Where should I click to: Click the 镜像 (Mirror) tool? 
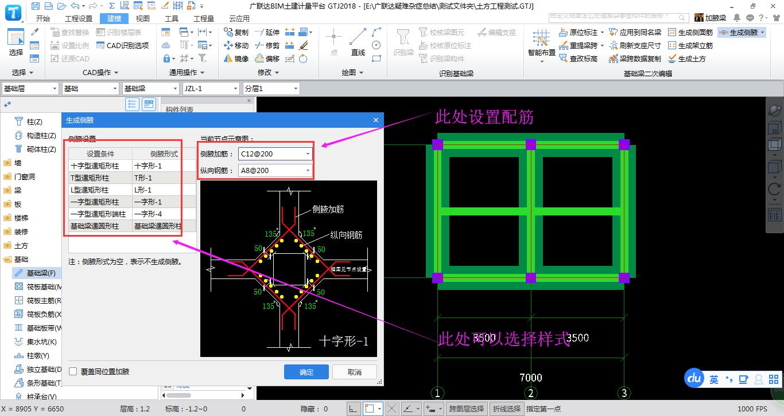[236, 58]
